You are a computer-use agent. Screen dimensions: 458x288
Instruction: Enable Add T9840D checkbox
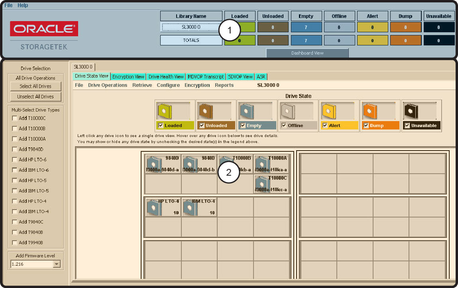[x=15, y=149]
